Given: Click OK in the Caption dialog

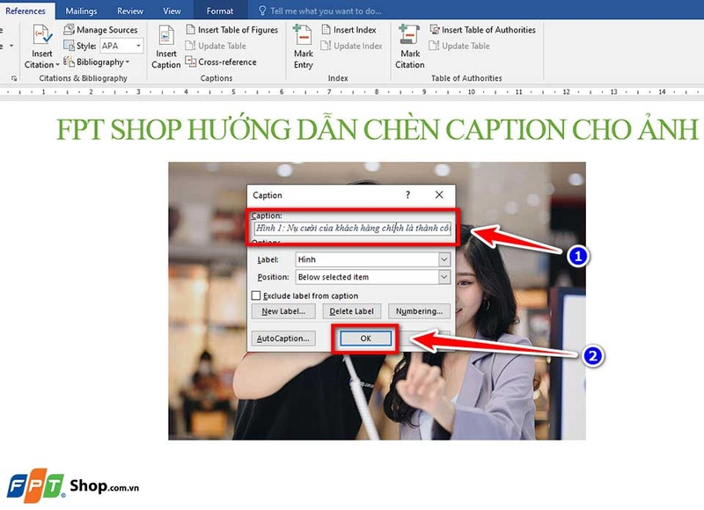Looking at the screenshot, I should tap(364, 338).
